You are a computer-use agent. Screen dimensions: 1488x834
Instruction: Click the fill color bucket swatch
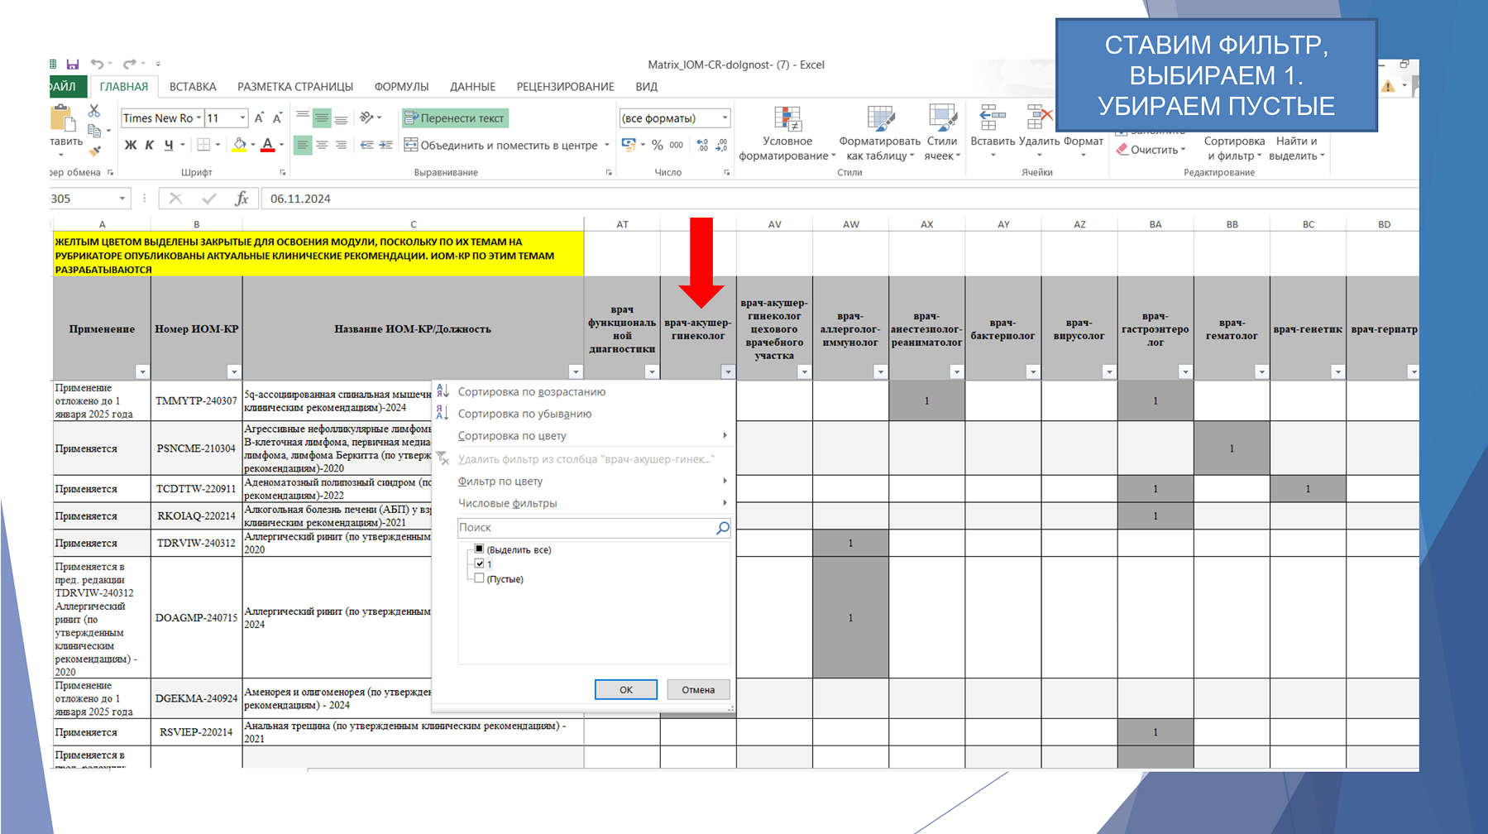[x=239, y=145]
